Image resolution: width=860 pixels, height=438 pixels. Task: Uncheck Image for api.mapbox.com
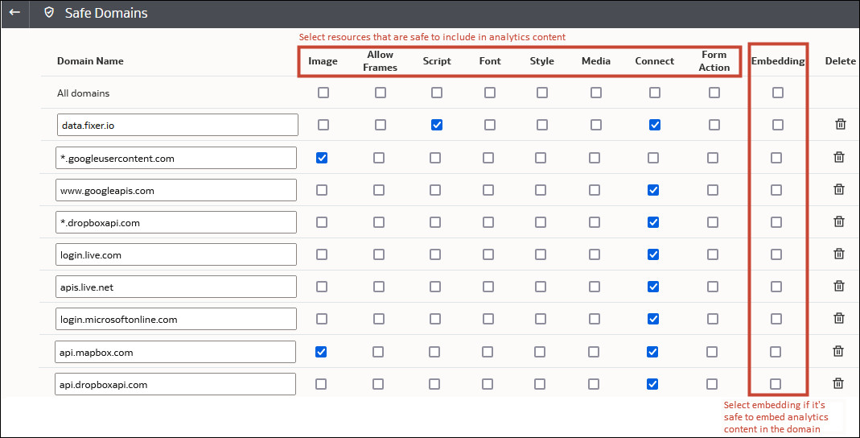click(322, 352)
